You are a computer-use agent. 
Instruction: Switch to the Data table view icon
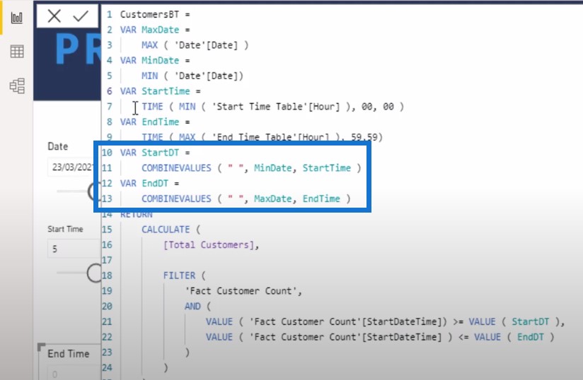tap(17, 52)
